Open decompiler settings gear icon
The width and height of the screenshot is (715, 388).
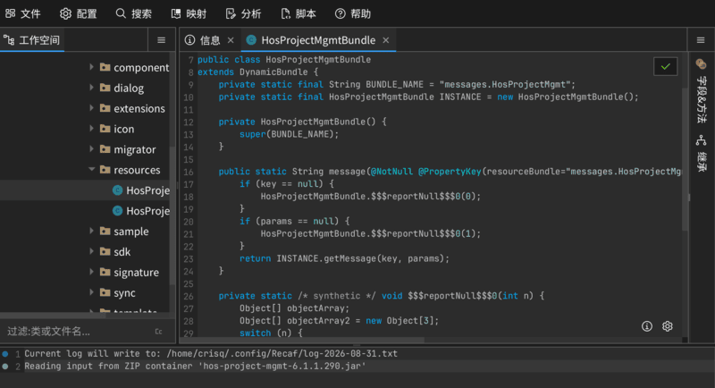tap(667, 326)
